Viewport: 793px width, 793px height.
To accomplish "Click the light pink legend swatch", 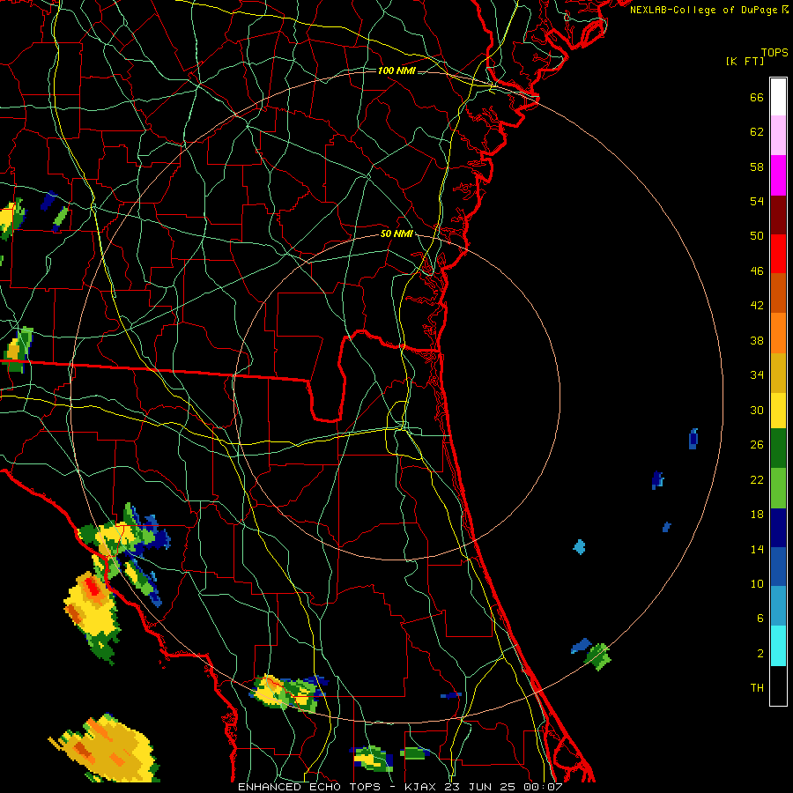I will tap(778, 136).
